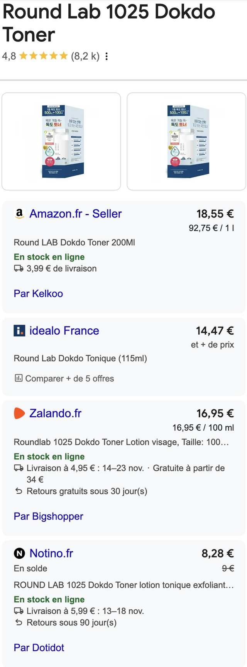The image size is (247, 667).
Task: Click the Notino black N logo
Action: [19, 554]
